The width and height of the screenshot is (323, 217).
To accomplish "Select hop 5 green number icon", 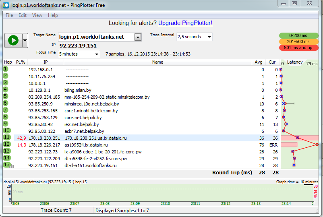I will (x=6, y=96).
